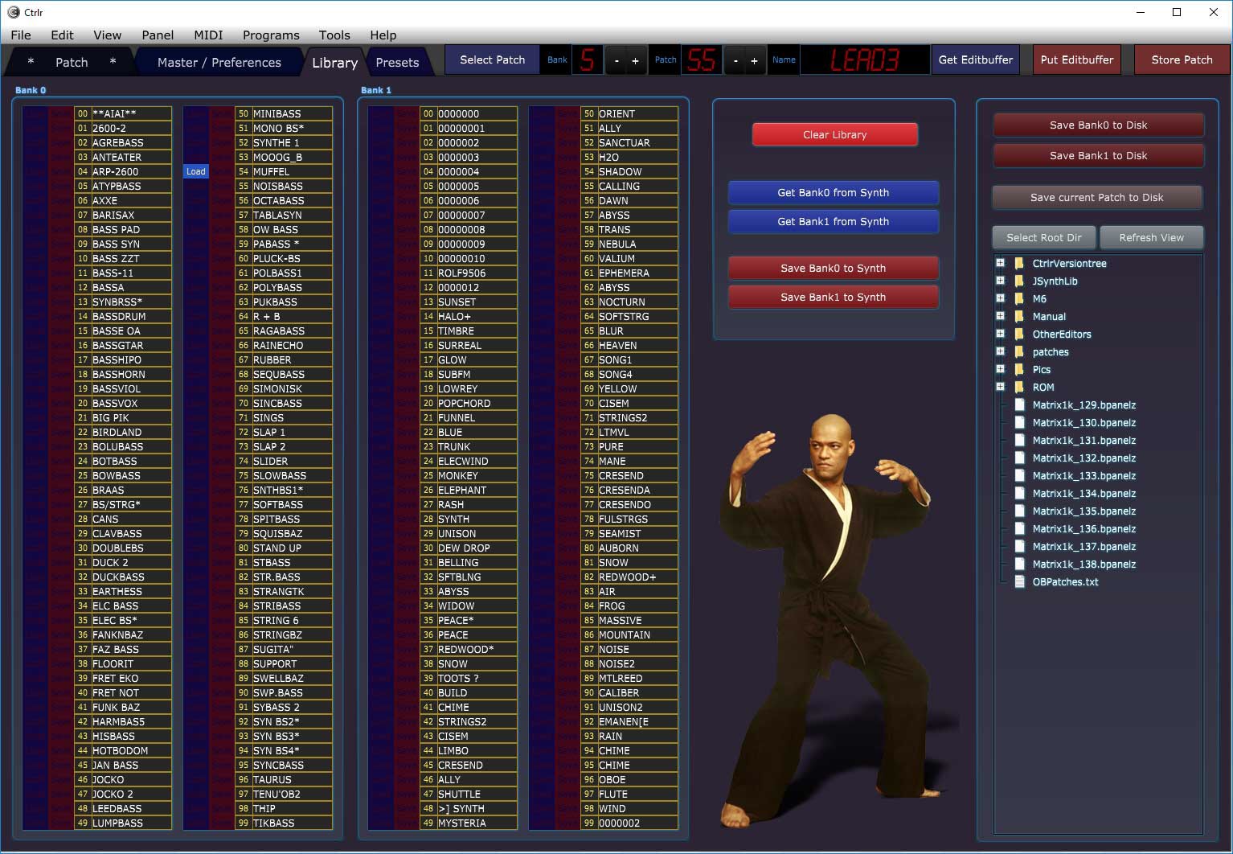Click Get Editbuffer button

click(976, 60)
